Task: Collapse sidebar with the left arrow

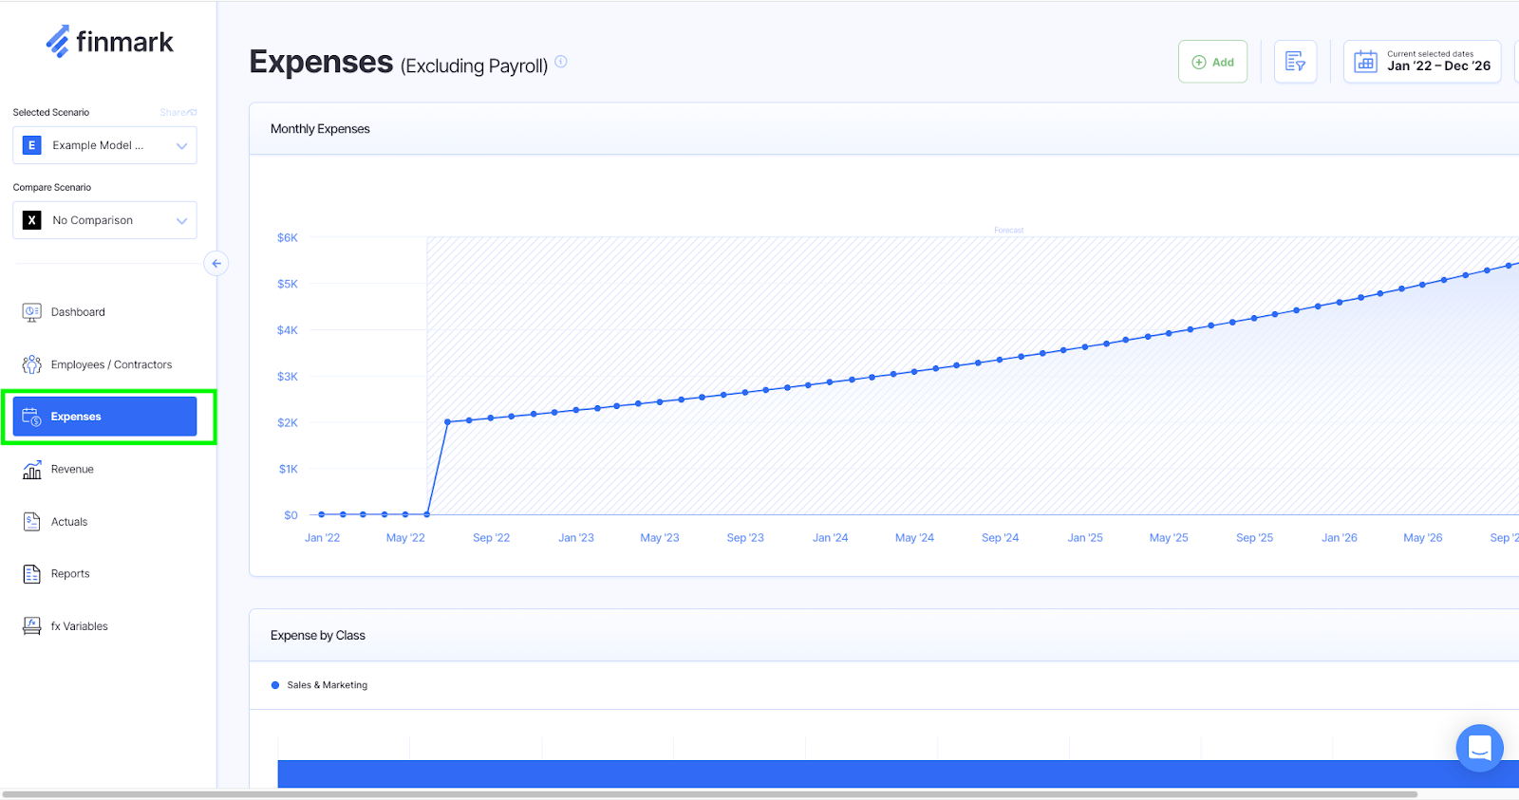Action: tap(216, 264)
